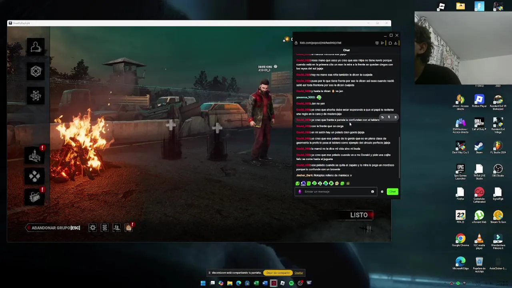Open Papelera de reciclaje desktop icon
This screenshot has height=288, width=512.
(x=479, y=265)
